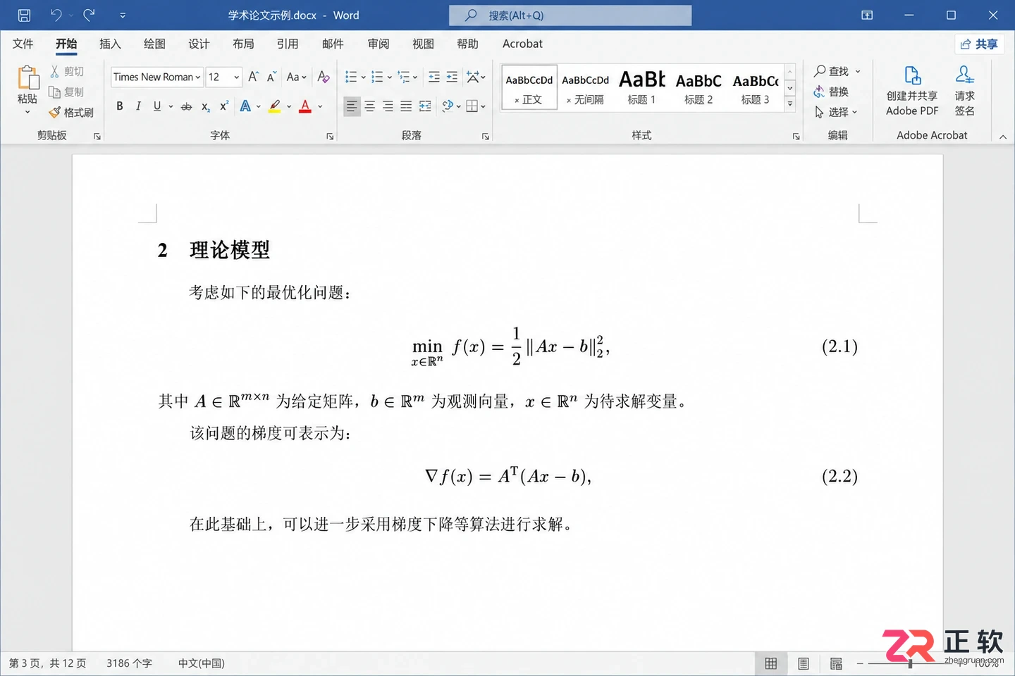Image resolution: width=1015 pixels, height=676 pixels.
Task: Copy selection with 复制
Action: [x=67, y=92]
